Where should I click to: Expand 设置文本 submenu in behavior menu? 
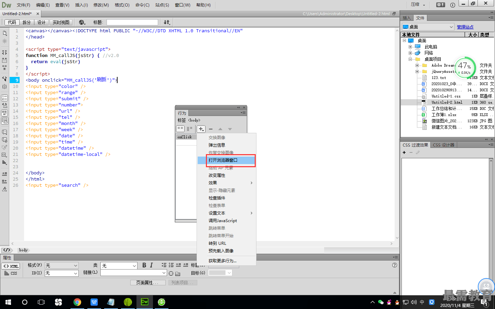click(227, 213)
